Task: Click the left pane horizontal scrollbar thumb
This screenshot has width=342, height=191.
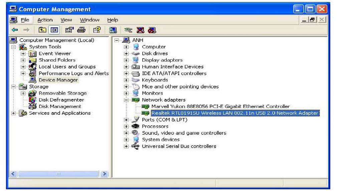Action: click(x=58, y=174)
